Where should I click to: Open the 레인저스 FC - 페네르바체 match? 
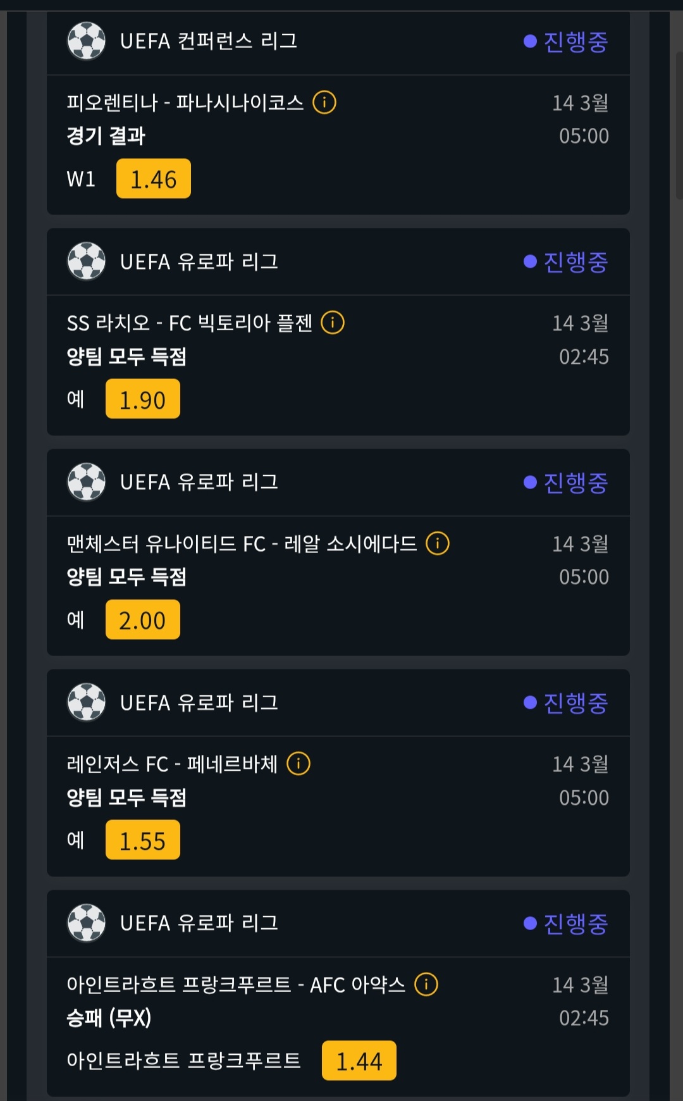[172, 764]
